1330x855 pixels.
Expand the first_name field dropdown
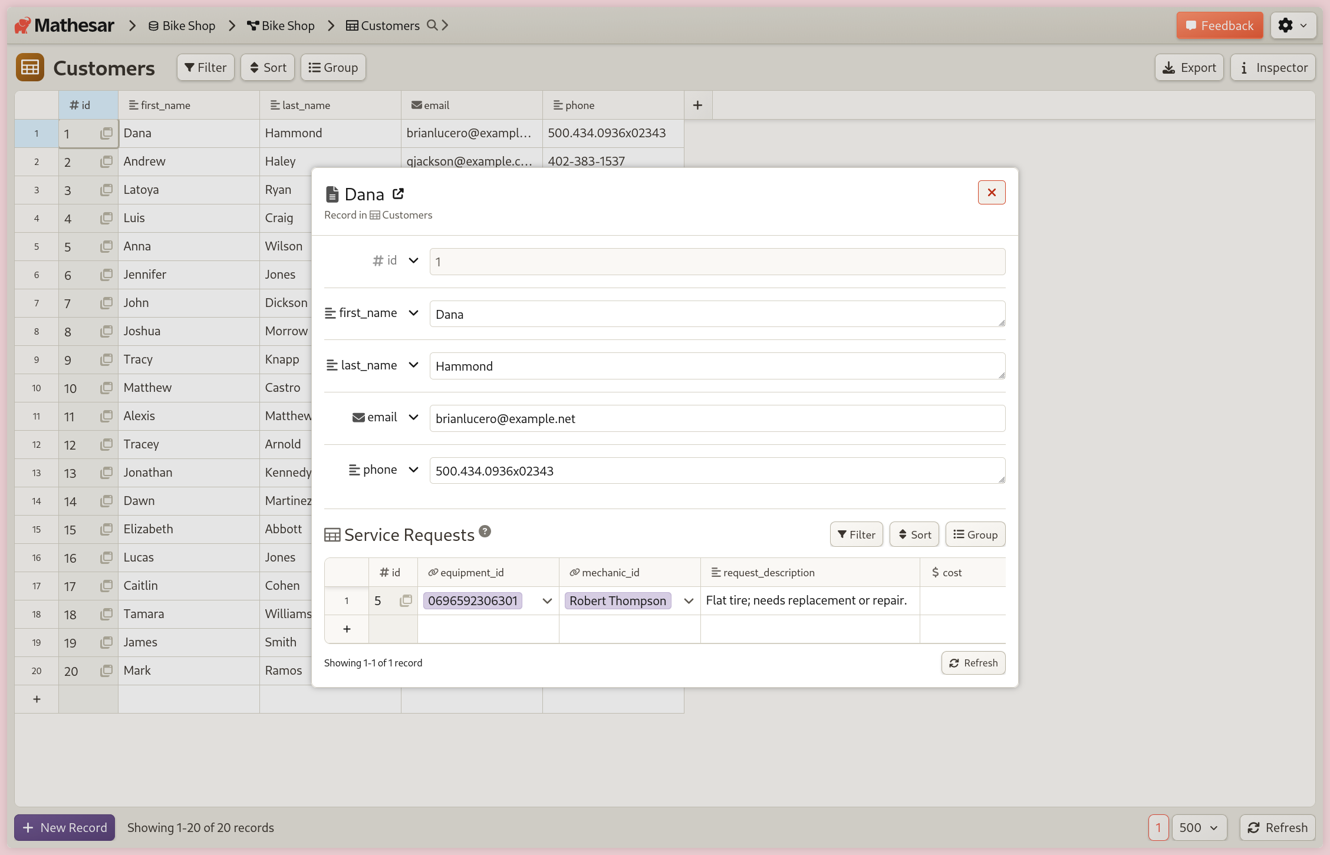(413, 313)
